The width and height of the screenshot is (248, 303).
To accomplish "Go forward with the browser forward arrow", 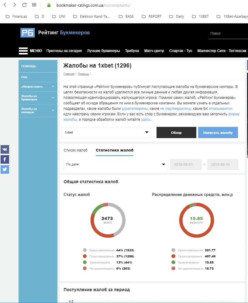I will (x=15, y=5).
